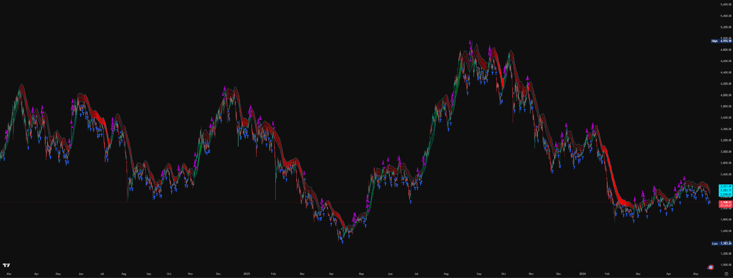
Task: Click the 2025 label on time axis
Action: (x=247, y=274)
